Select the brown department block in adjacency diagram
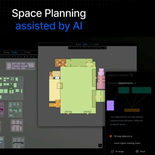 click(x=132, y=110)
